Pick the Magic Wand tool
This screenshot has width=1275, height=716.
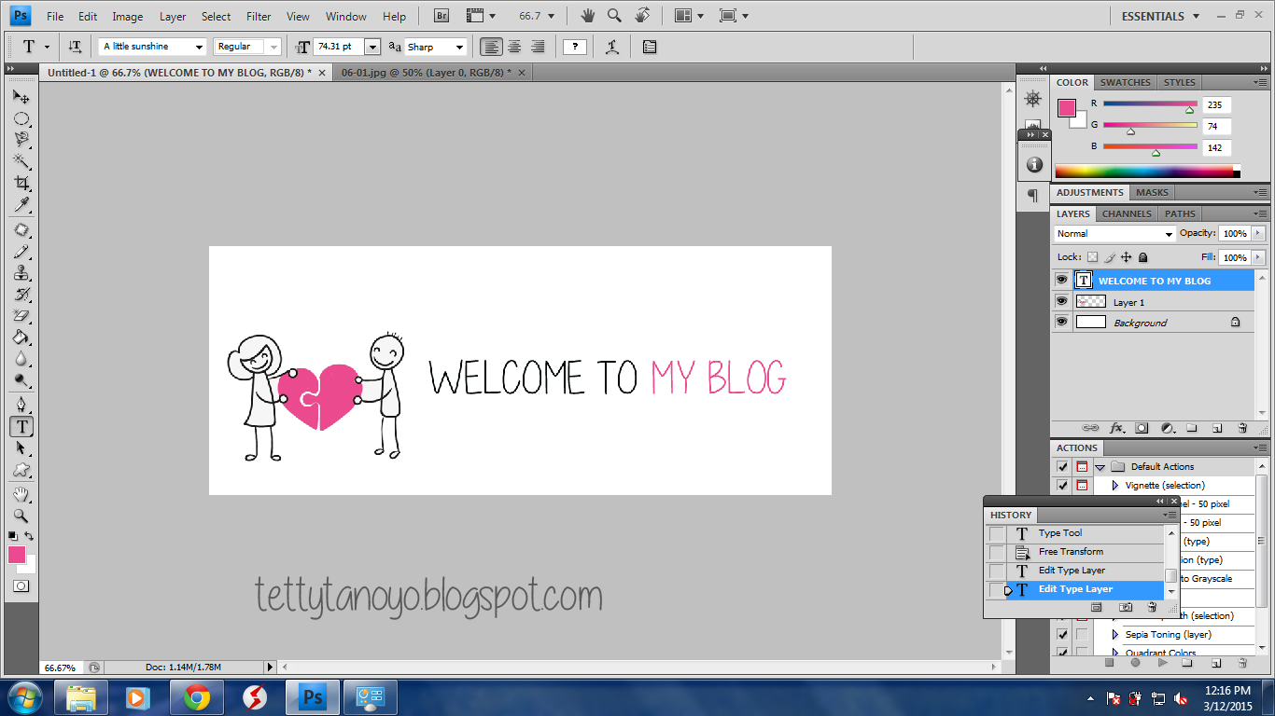click(21, 161)
